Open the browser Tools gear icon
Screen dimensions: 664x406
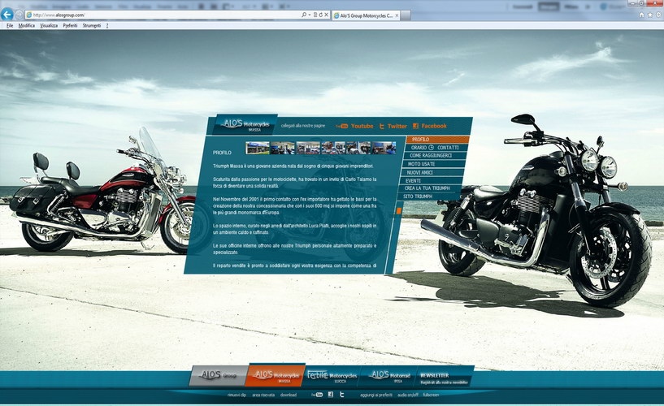click(x=658, y=15)
